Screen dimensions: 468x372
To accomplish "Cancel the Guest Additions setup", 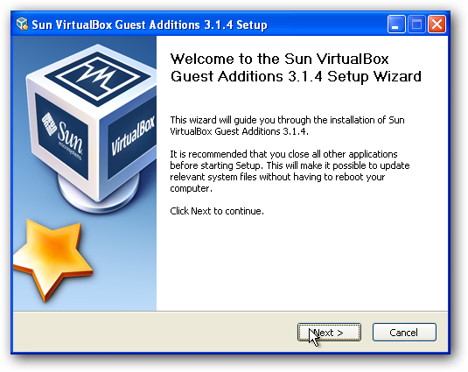I will [x=404, y=332].
